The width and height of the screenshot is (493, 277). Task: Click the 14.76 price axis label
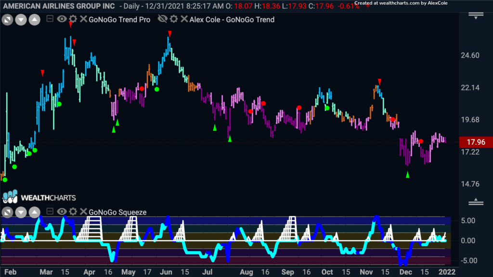[x=470, y=184]
